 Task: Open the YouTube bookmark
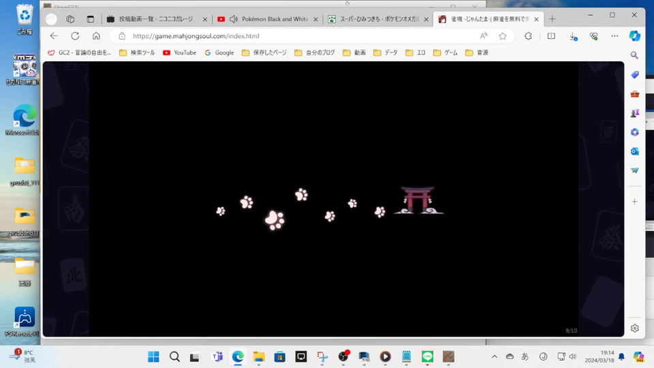[x=179, y=52]
